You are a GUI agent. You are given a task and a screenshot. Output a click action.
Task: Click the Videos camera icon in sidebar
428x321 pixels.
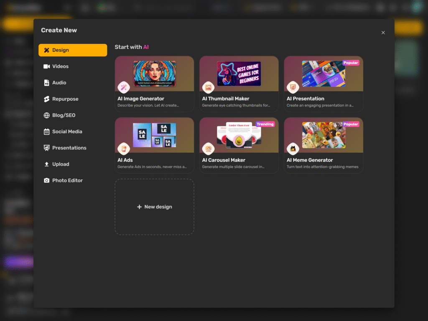pyautogui.click(x=46, y=66)
